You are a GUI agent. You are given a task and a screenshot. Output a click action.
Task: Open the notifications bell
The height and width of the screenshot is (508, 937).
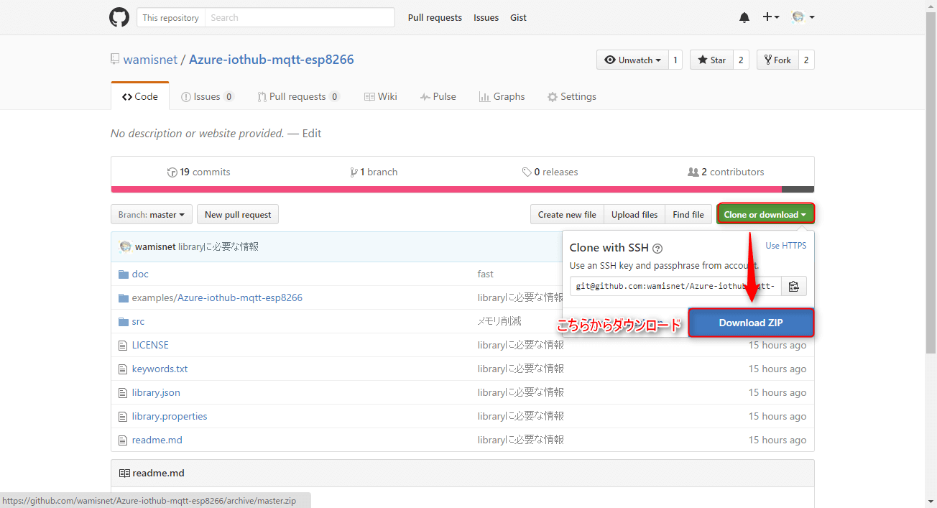click(x=744, y=18)
